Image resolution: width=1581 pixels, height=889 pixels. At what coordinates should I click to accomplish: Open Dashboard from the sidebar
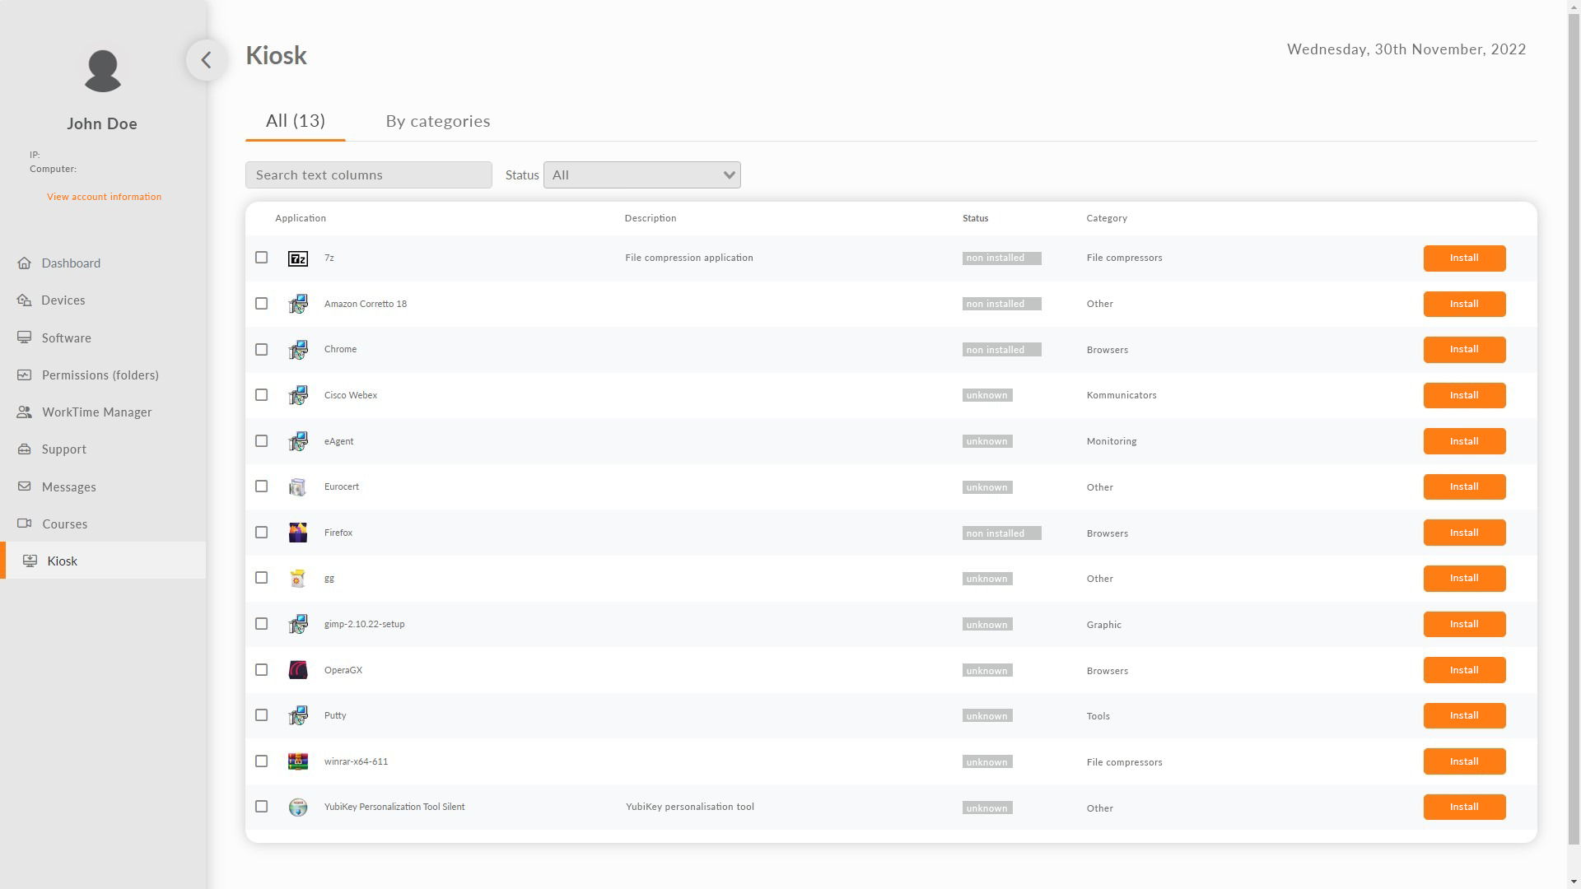(71, 263)
